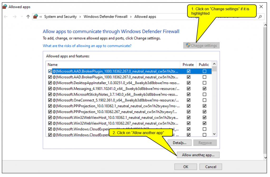Click the list scrollbar up arrow
Screen dimensions: 270x177
(214, 64)
